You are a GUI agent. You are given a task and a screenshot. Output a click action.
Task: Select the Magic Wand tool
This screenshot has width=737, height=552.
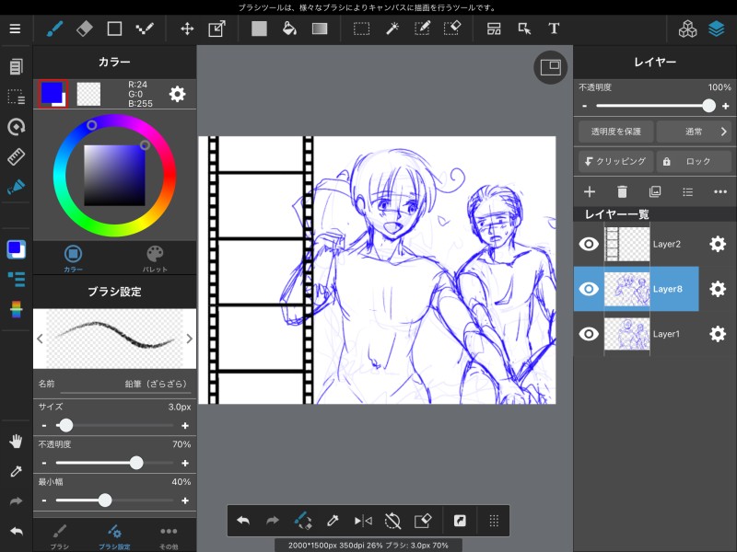click(x=392, y=29)
